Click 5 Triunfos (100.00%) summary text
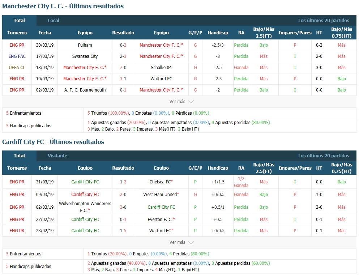This screenshot has height=276, width=359. click(108, 113)
